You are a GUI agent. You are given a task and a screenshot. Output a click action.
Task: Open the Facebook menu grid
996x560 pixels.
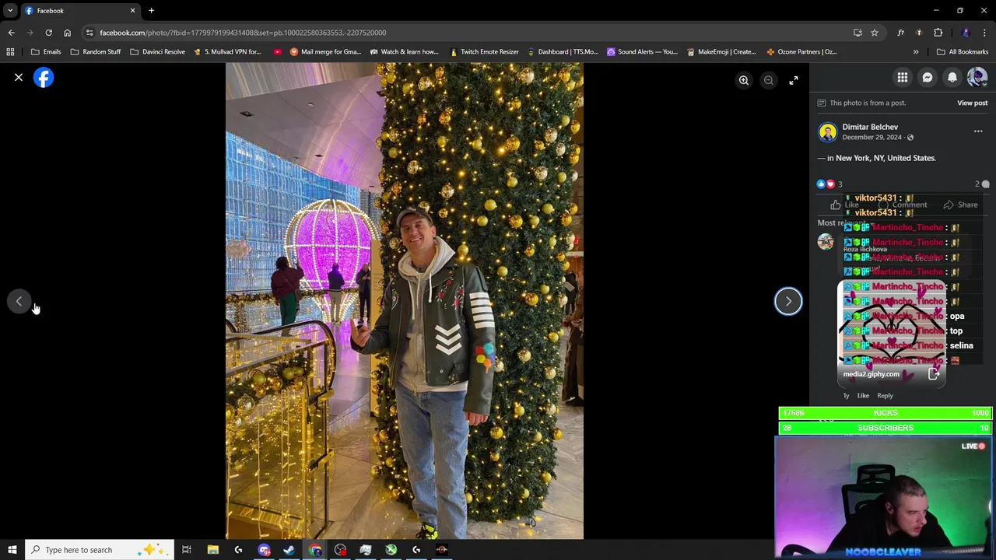tap(903, 78)
